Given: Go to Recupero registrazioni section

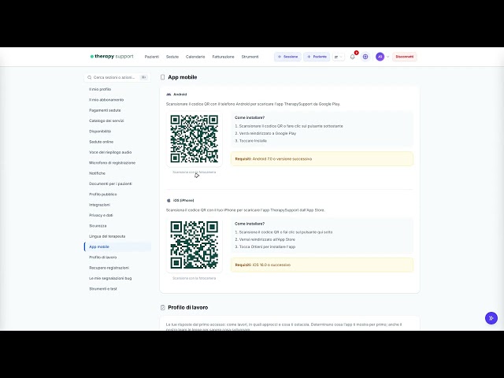Looking at the screenshot, I should 109,268.
